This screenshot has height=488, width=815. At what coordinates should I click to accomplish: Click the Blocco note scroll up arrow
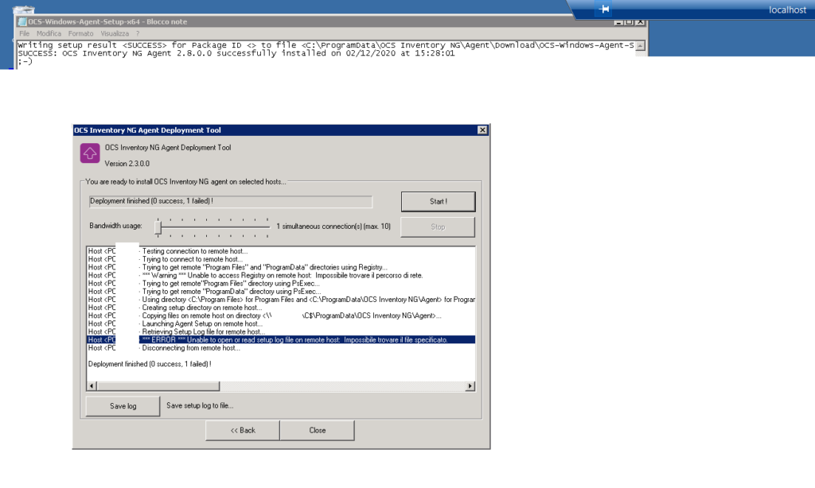coord(641,45)
